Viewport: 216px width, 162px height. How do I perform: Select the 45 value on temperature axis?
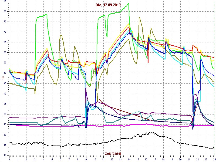tap(5, 83)
